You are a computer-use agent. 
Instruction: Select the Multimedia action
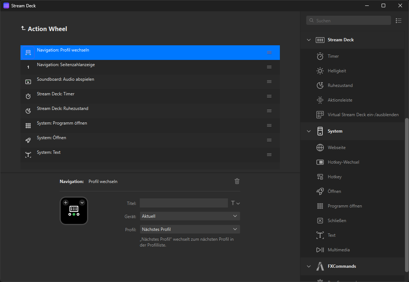pyautogui.click(x=338, y=250)
